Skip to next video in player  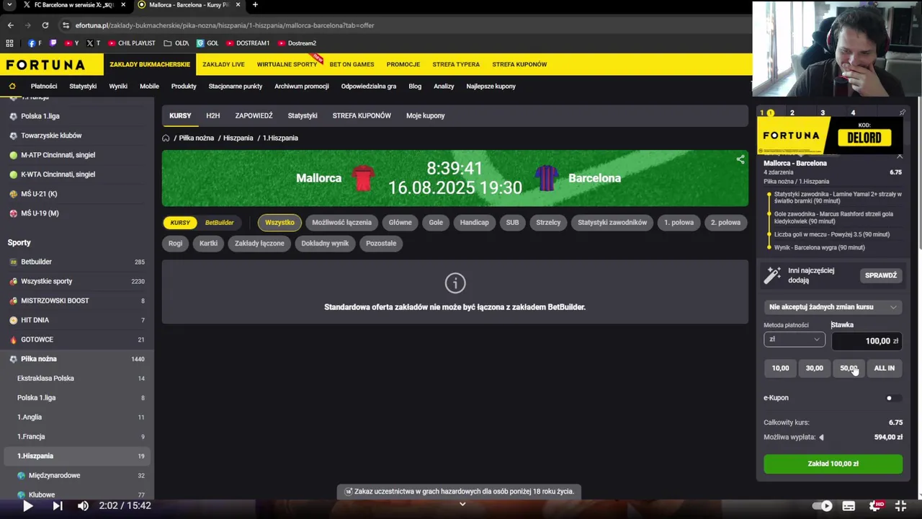point(58,506)
